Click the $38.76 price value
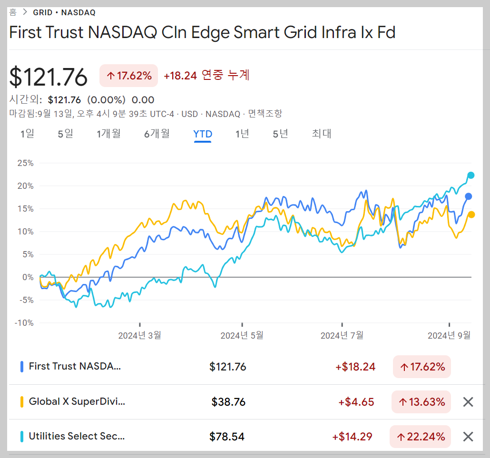Viewport: 490px width, 458px height. click(x=228, y=402)
